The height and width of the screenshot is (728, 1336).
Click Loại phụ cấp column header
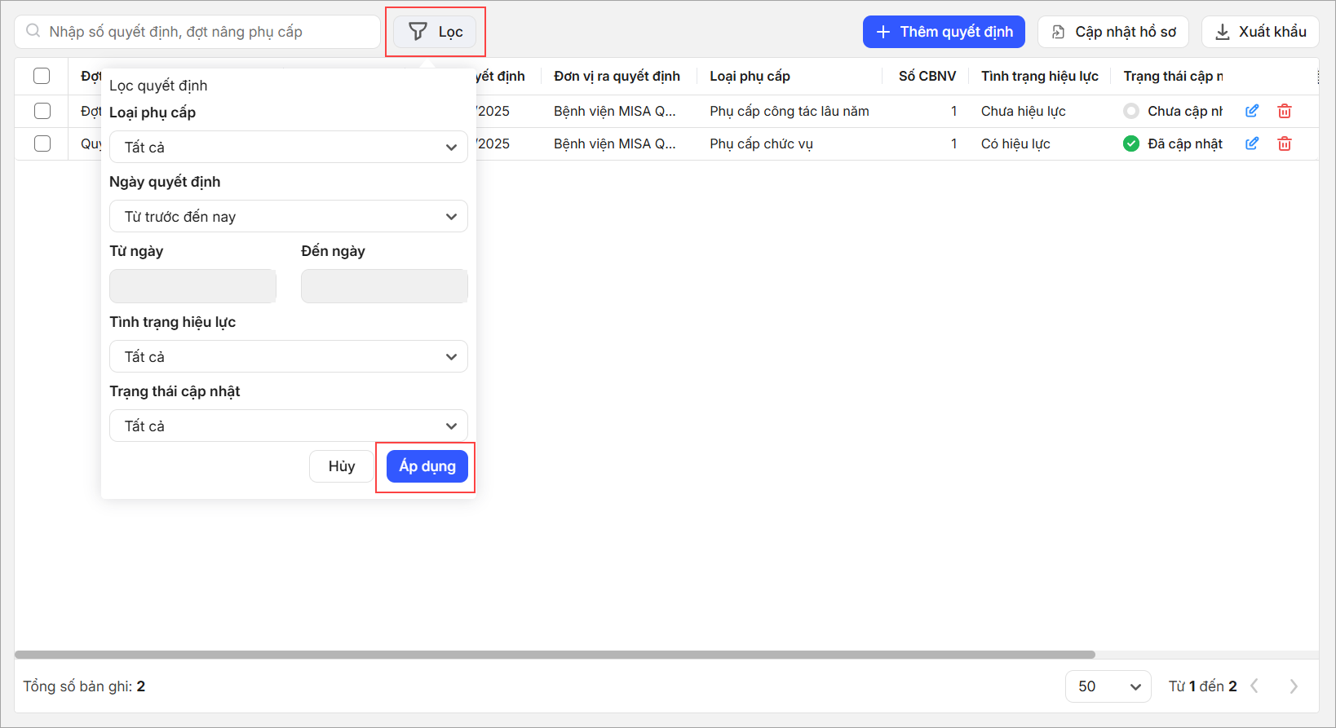(750, 76)
